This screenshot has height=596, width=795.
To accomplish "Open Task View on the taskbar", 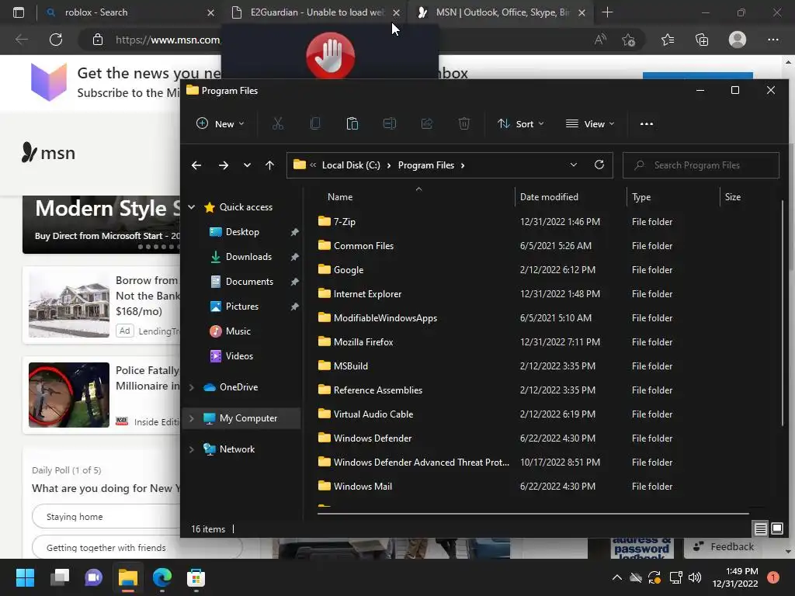I will [x=60, y=577].
